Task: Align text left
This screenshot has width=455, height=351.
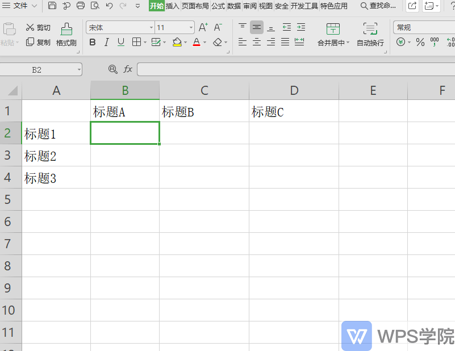Action: (x=243, y=42)
